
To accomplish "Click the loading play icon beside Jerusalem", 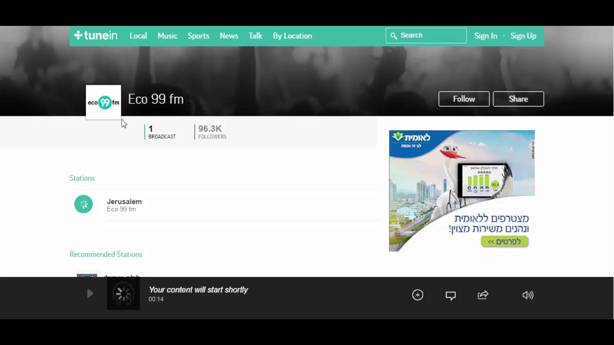I will 83,204.
